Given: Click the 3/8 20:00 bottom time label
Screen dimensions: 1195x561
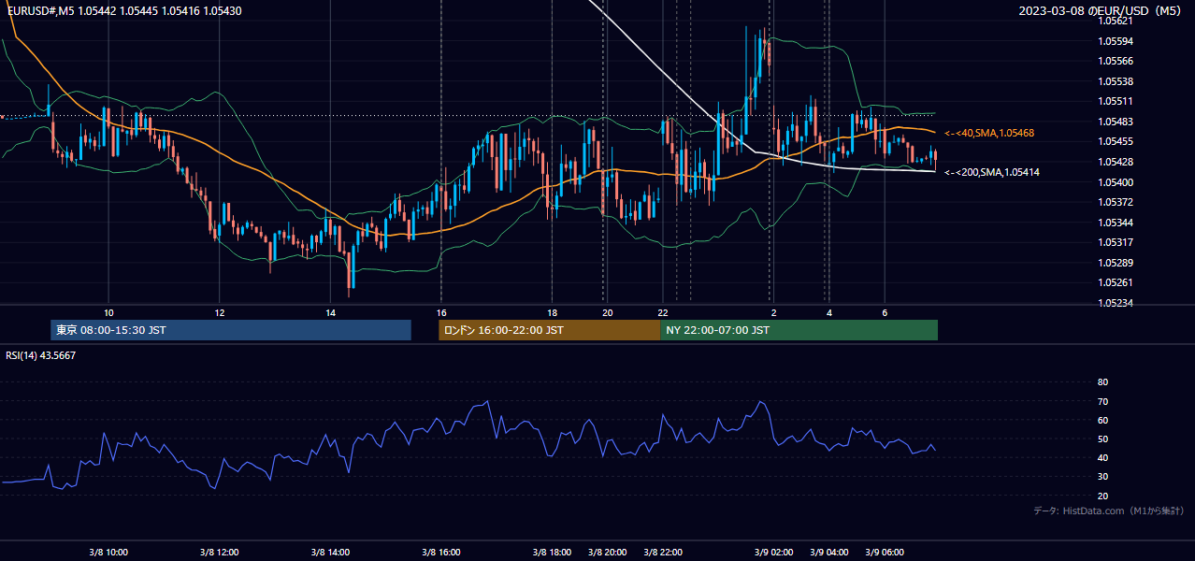Looking at the screenshot, I should click(607, 553).
